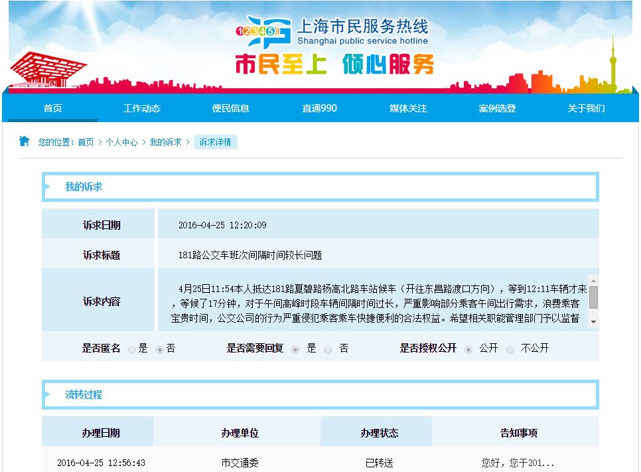Screen dimensions: 641x472
Task: Click the 12345 hotline logo
Action: tap(263, 32)
